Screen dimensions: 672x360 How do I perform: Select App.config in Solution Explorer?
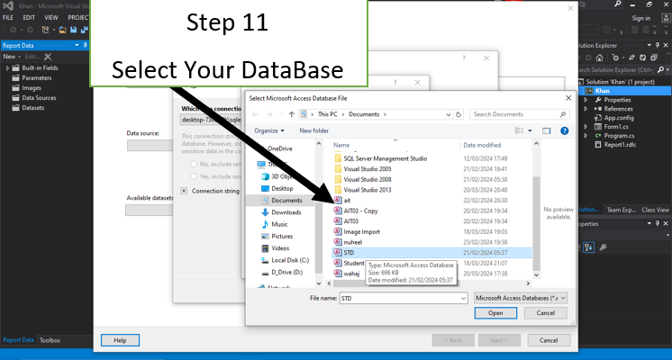click(x=619, y=118)
